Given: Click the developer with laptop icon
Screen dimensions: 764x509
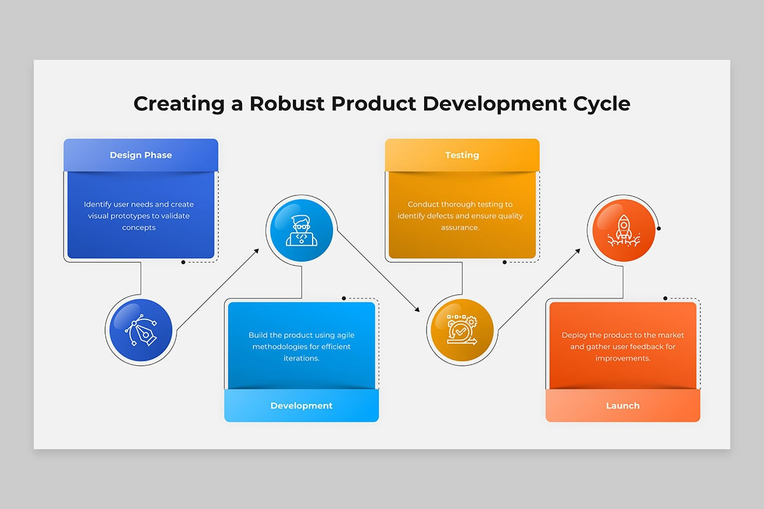Looking at the screenshot, I should [301, 229].
